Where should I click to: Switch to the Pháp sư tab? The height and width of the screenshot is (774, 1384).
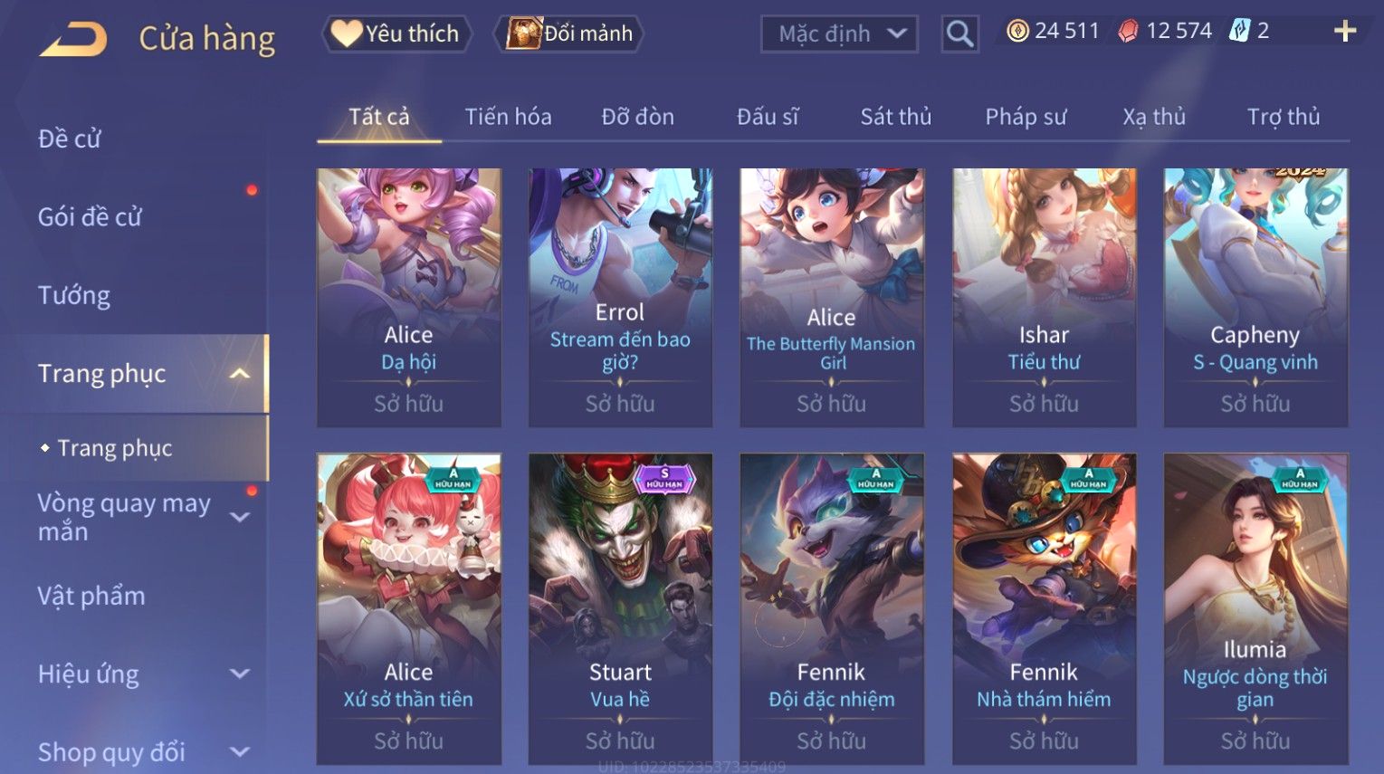click(1026, 117)
